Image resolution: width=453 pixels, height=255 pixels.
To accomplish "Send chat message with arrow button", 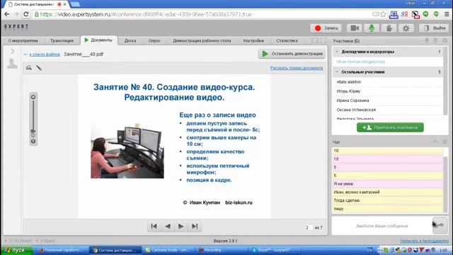I will pyautogui.click(x=440, y=225).
